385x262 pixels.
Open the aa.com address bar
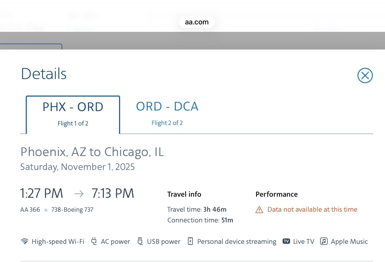click(197, 22)
